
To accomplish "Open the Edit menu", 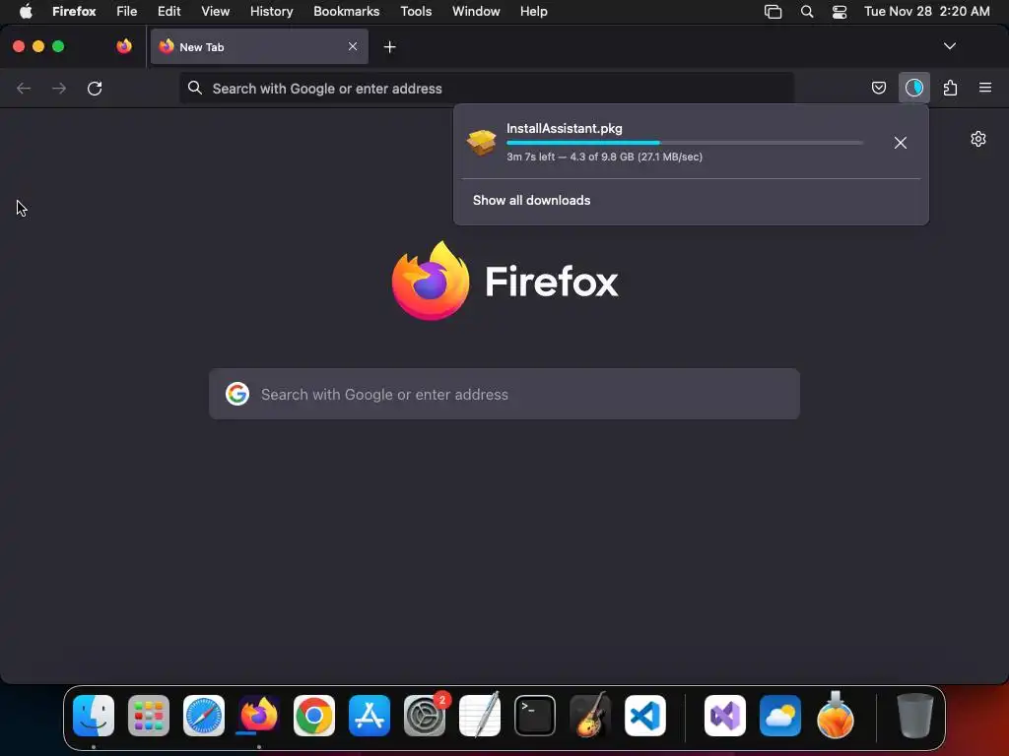I will 168,12.
